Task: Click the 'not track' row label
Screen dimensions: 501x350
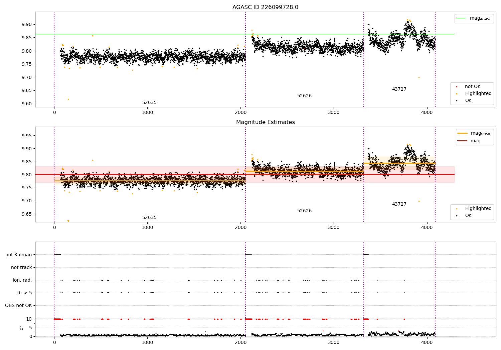Action: 21,268
